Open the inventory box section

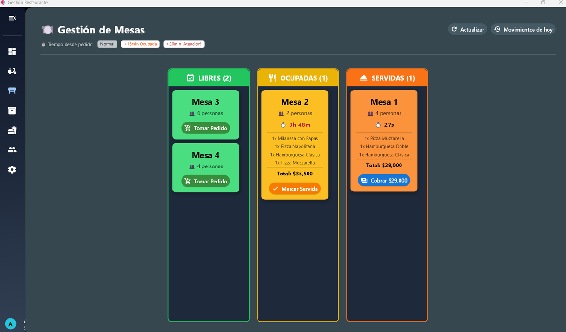tap(12, 110)
